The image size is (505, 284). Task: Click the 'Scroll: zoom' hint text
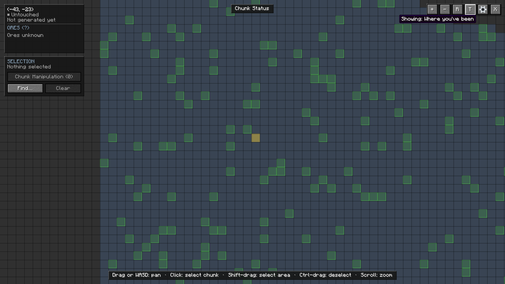[376, 275]
